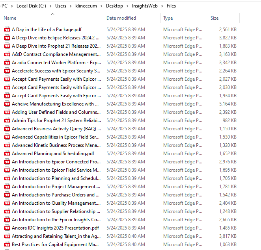This screenshot has width=261, height=250.
Task: Expand chevron before Local Disk (C:) breadcrumb
Action: pyautogui.click(x=12, y=6)
